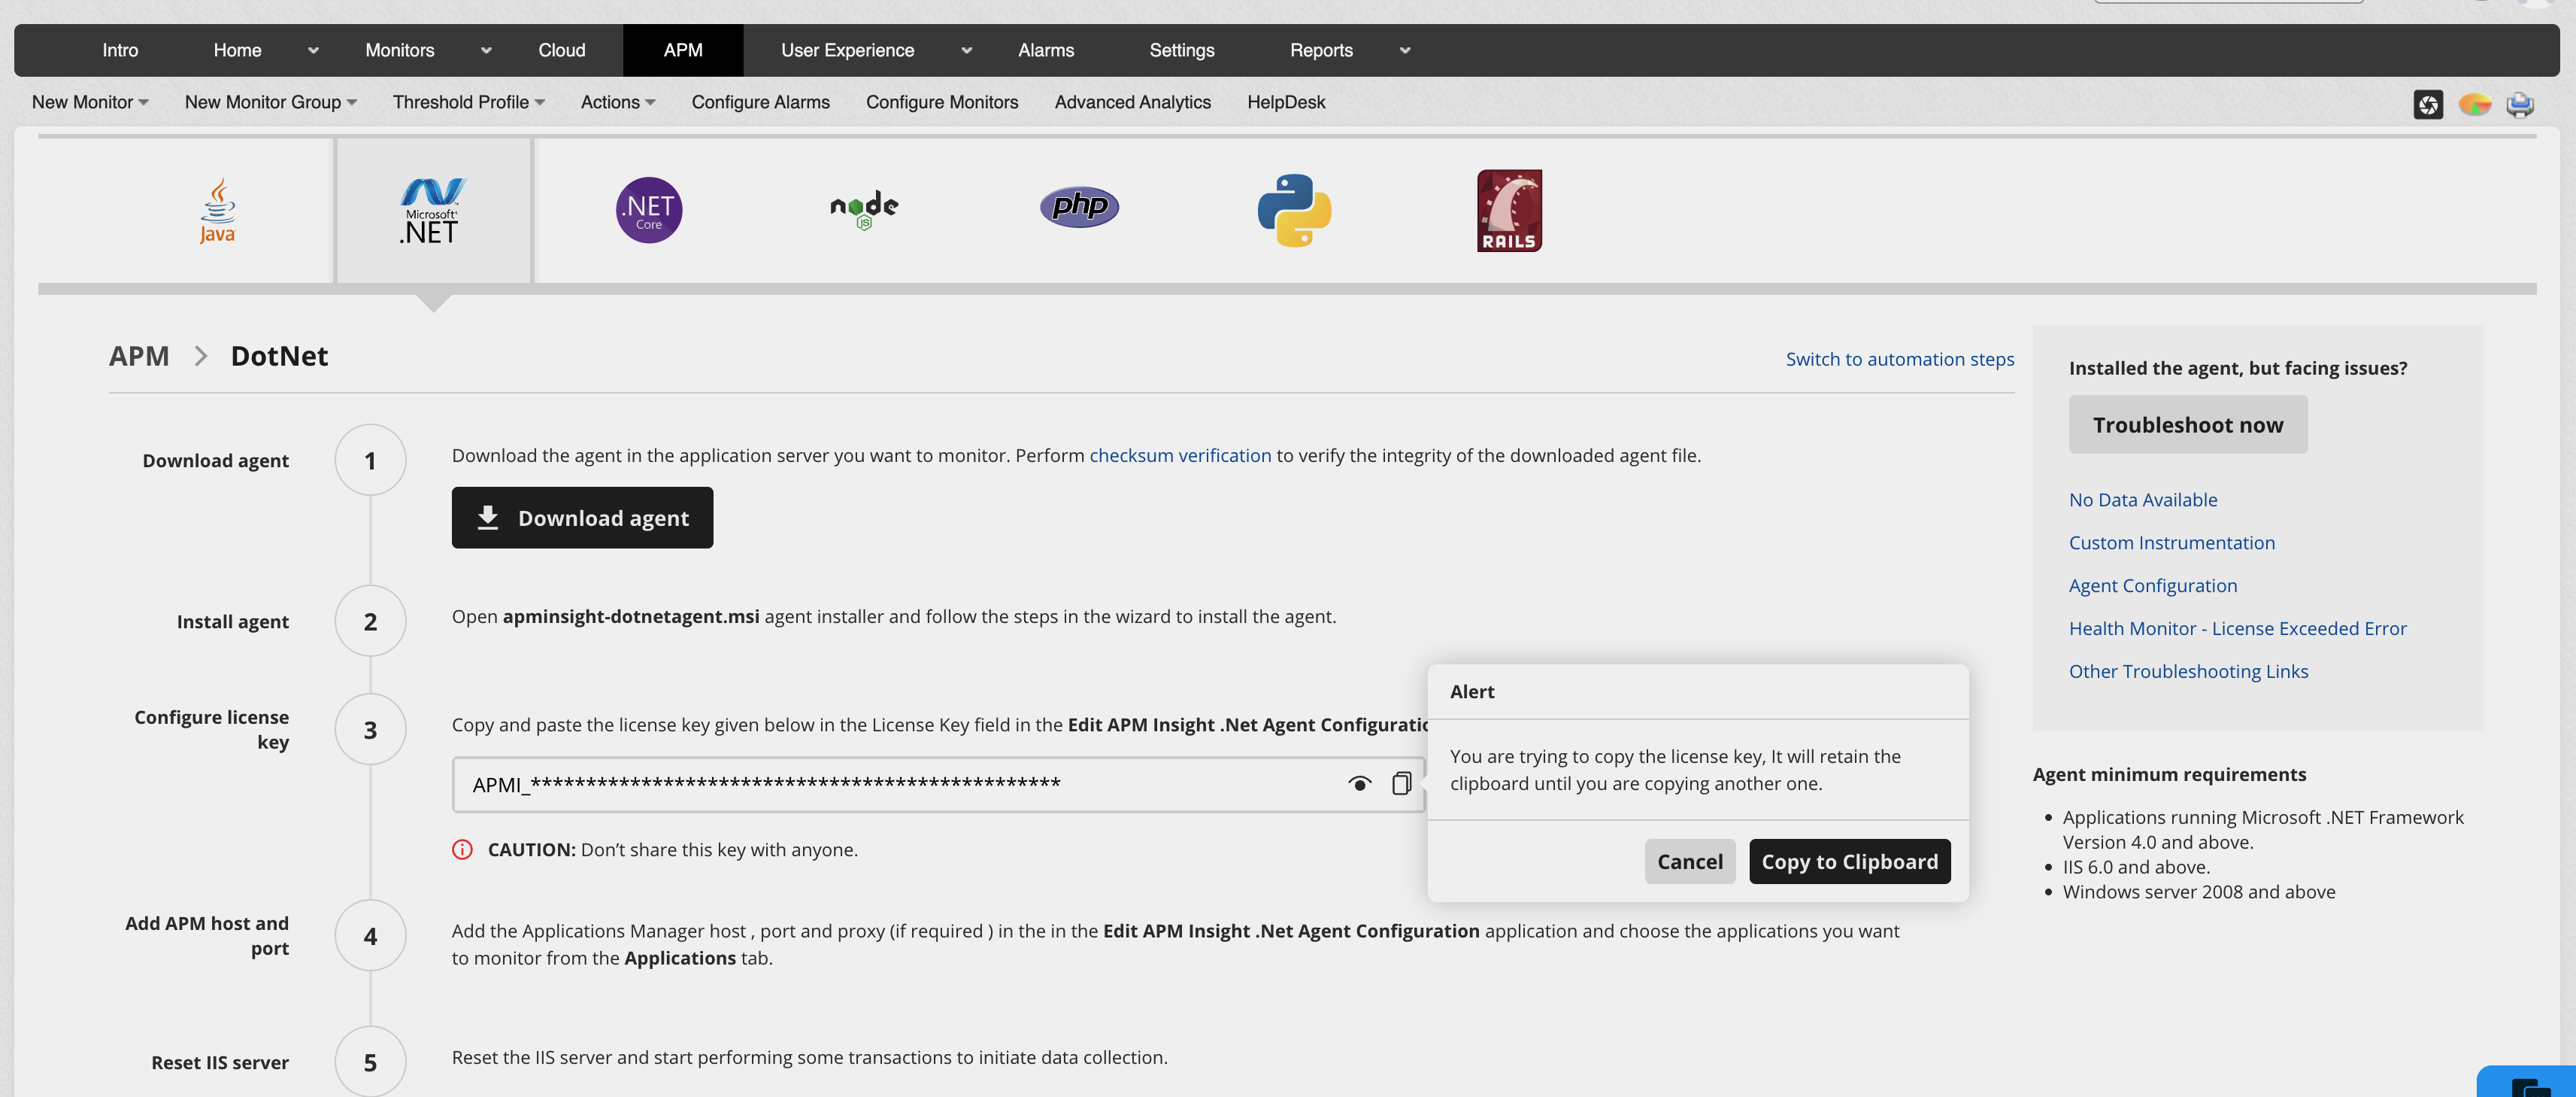Screen dimensions: 2576x1097
Task: Click the copy license key icon
Action: pyautogui.click(x=1401, y=782)
